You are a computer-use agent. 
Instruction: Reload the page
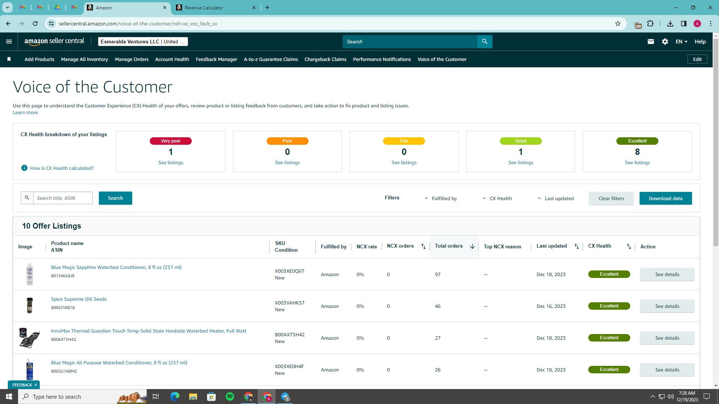(x=35, y=24)
